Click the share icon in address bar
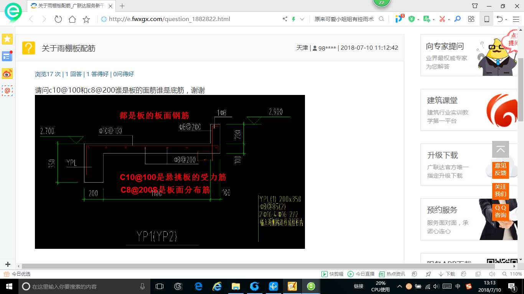The height and width of the screenshot is (294, 524). pyautogui.click(x=285, y=19)
